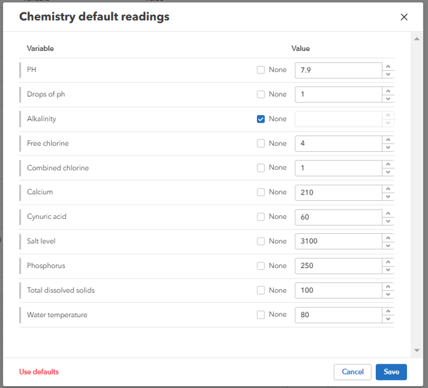428x388 pixels.
Task: Close the Chemistry default readings dialog
Action: click(404, 17)
